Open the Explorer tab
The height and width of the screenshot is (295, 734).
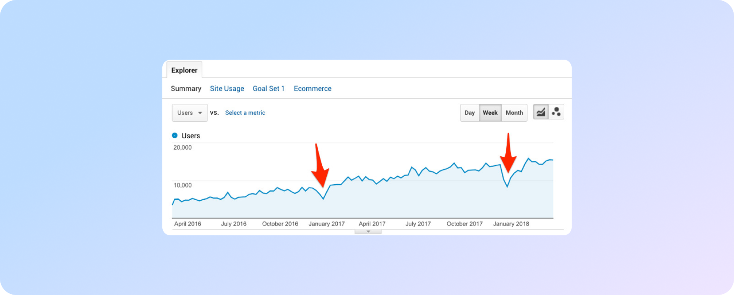point(184,70)
